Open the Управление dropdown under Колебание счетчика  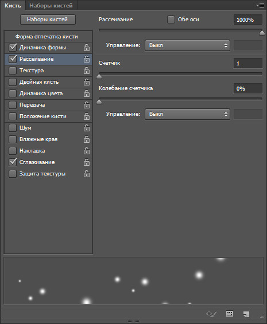pyautogui.click(x=187, y=114)
